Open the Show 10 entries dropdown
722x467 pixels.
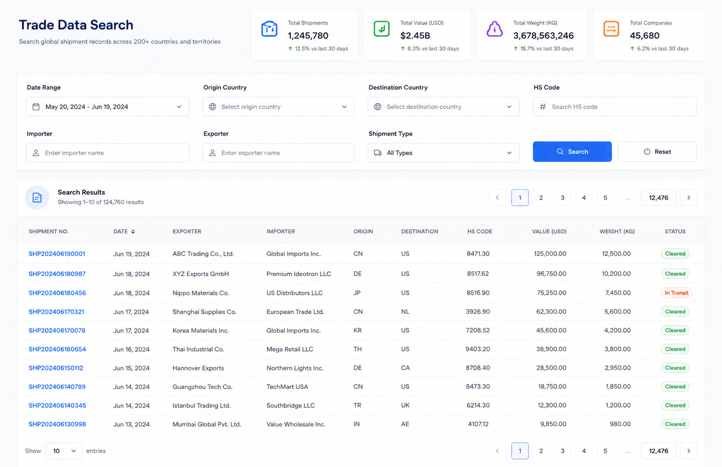tap(64, 451)
